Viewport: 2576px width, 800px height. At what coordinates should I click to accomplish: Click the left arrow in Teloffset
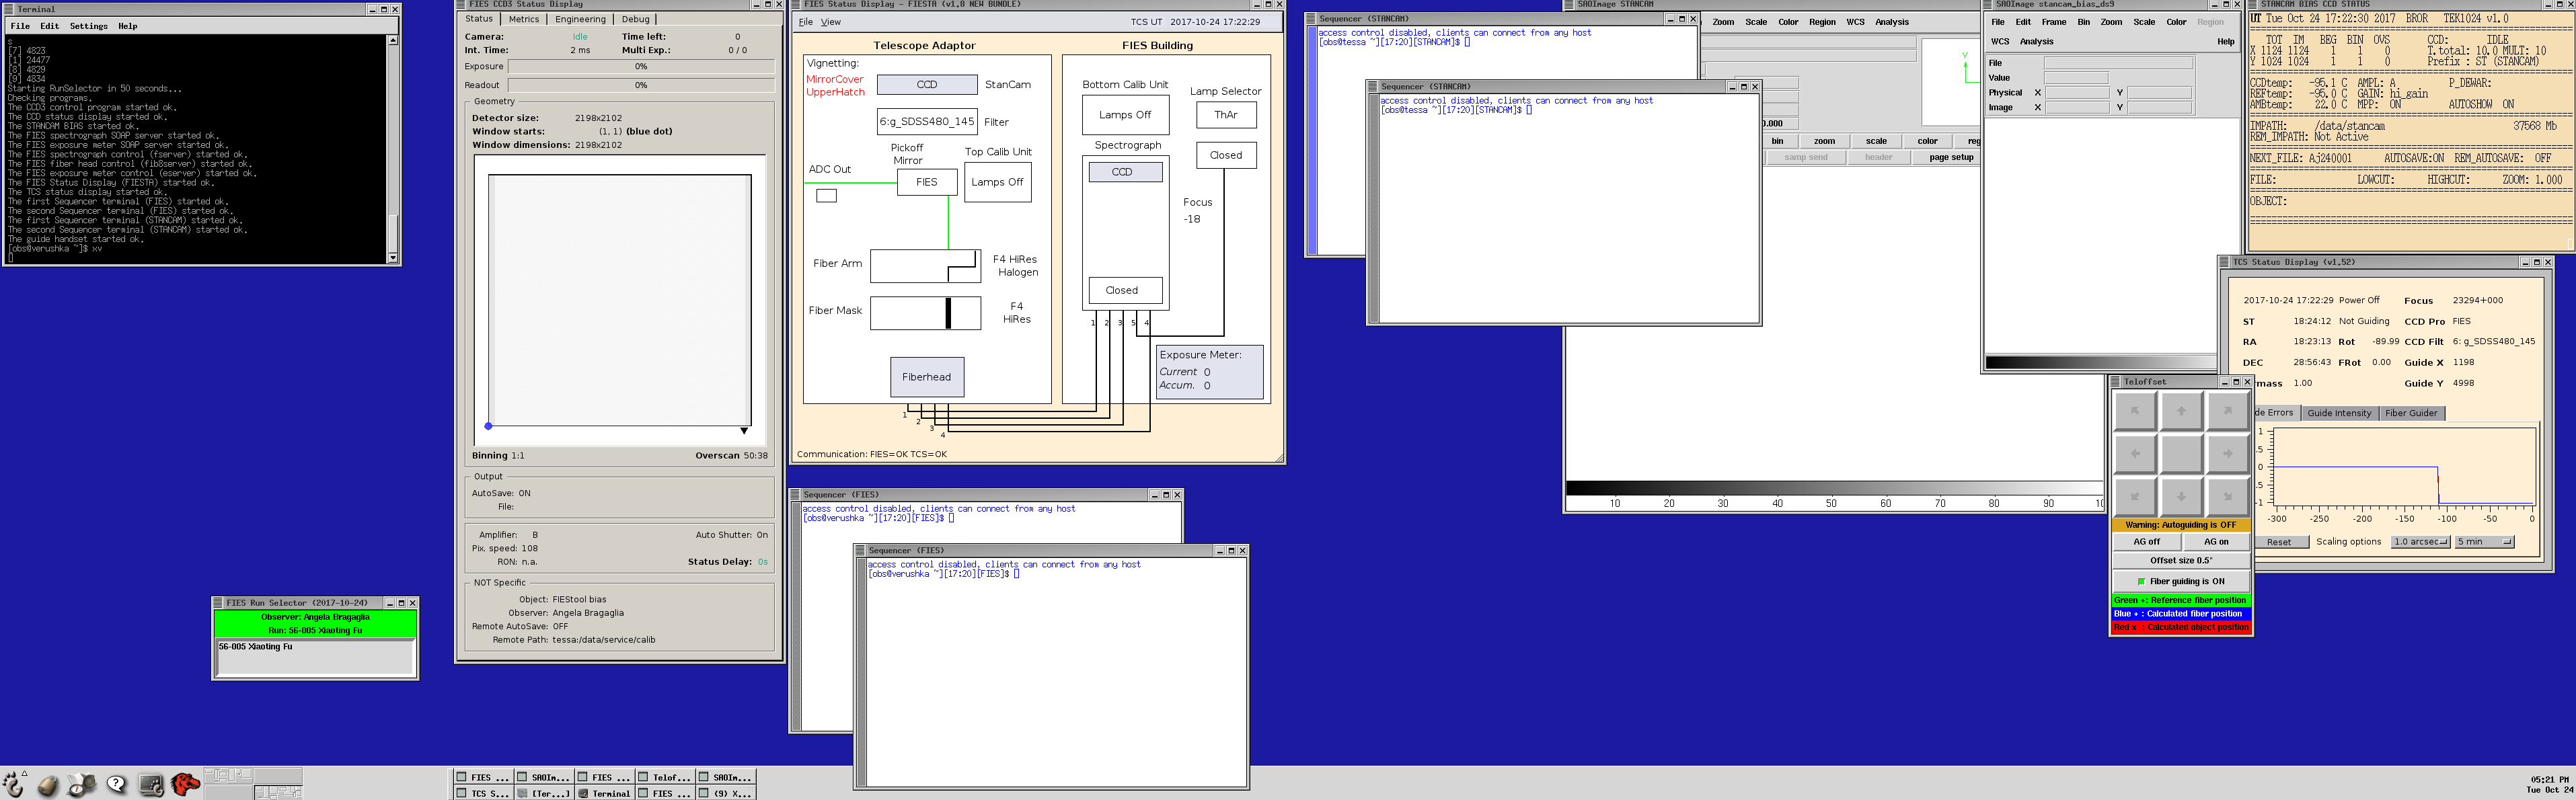2135,454
